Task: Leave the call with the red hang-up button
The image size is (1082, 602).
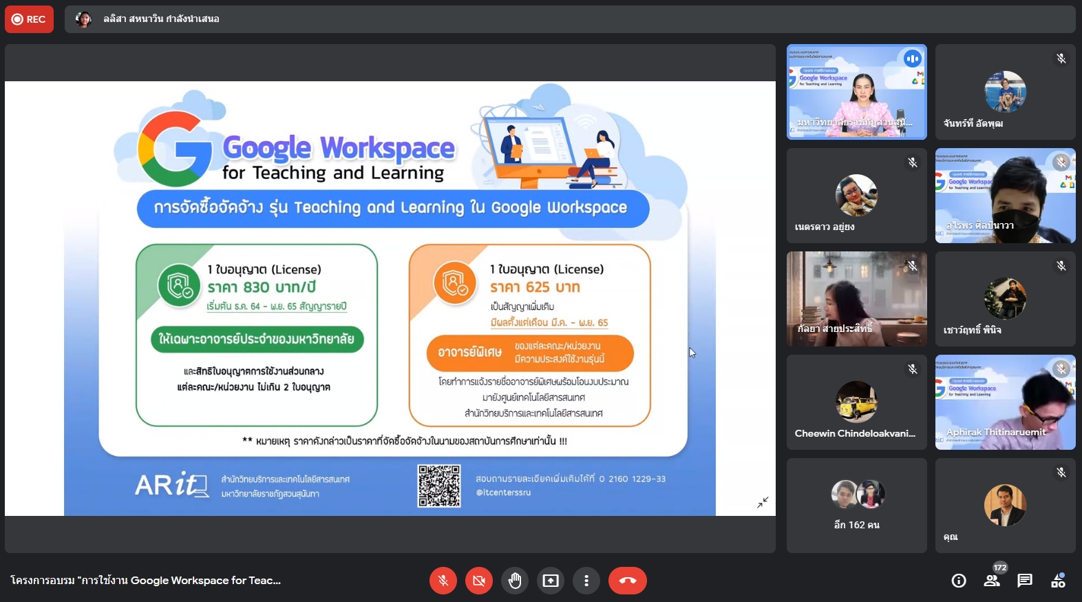Action: (x=627, y=581)
